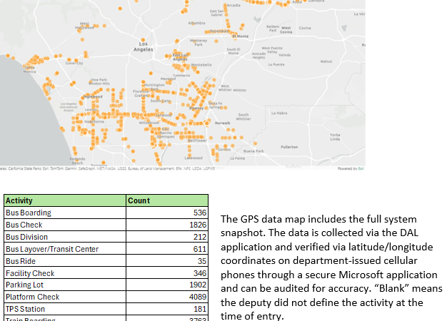Click the count value 4089
Image resolution: width=447 pixels, height=321 pixels.
(197, 297)
